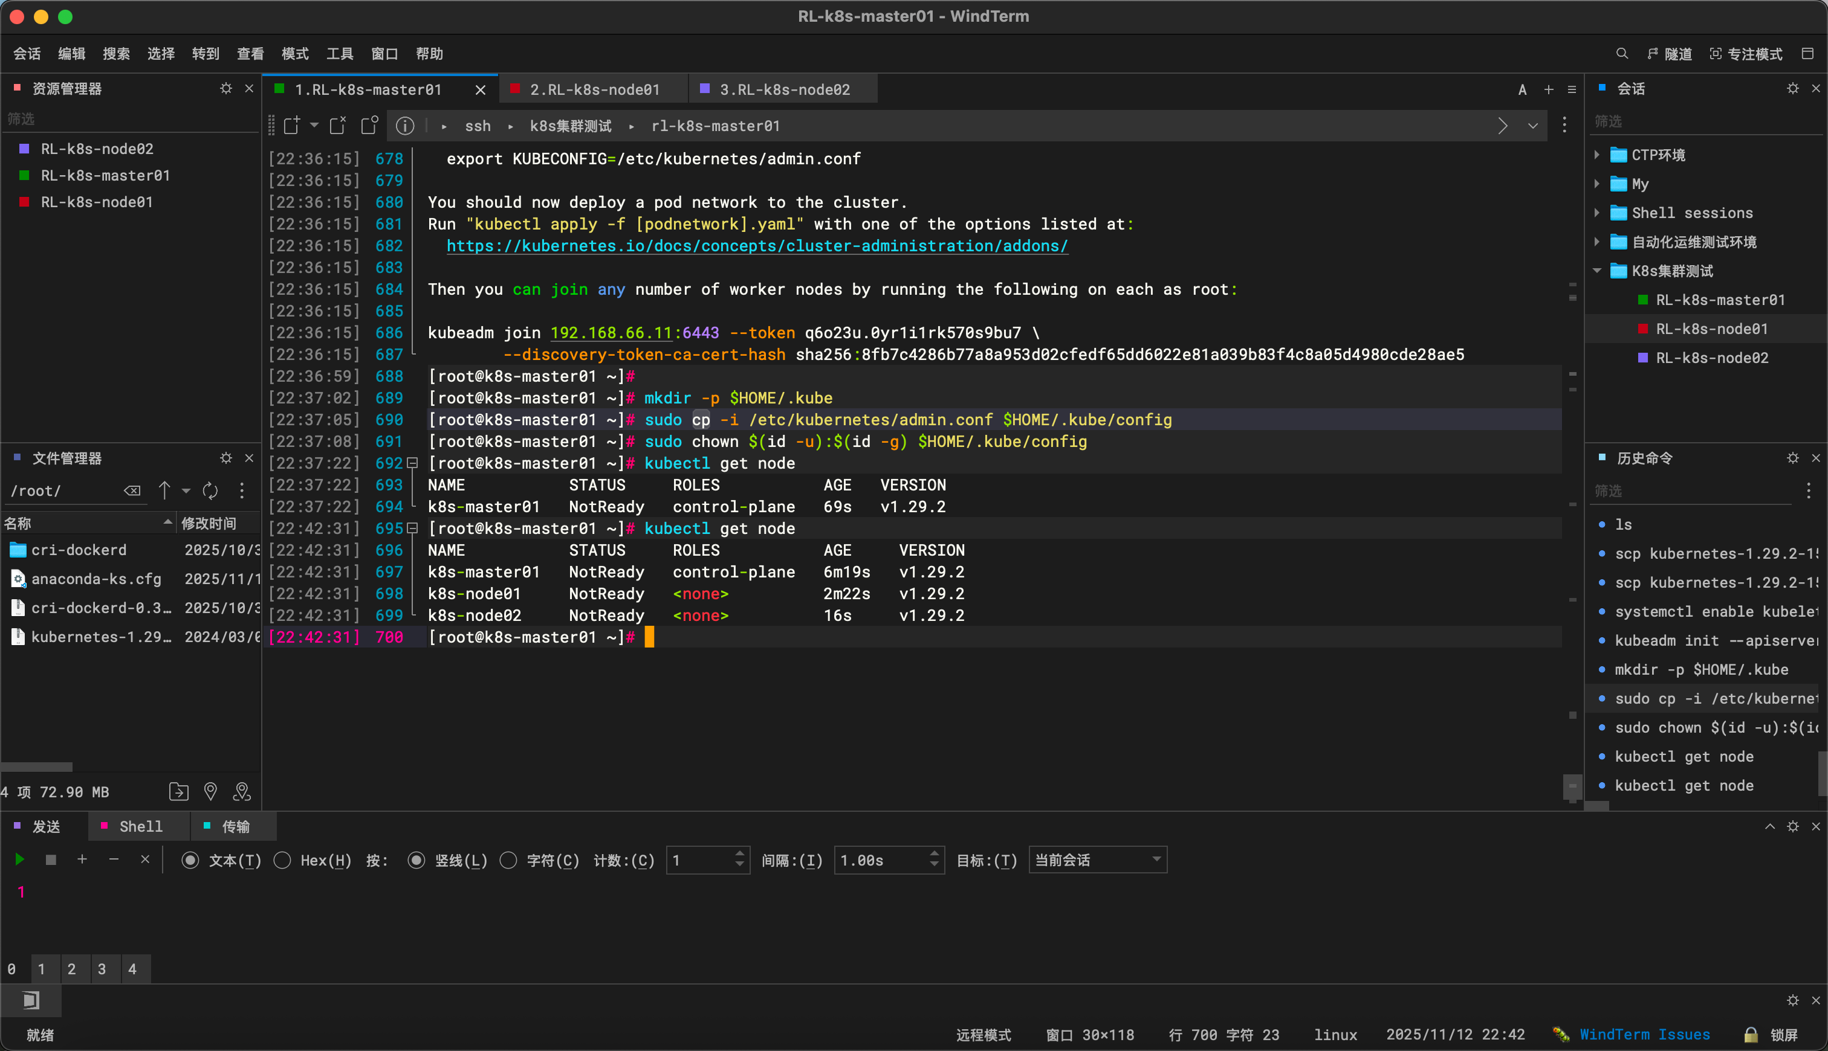Collapse the K8s集群测试 folder

[x=1597, y=271]
